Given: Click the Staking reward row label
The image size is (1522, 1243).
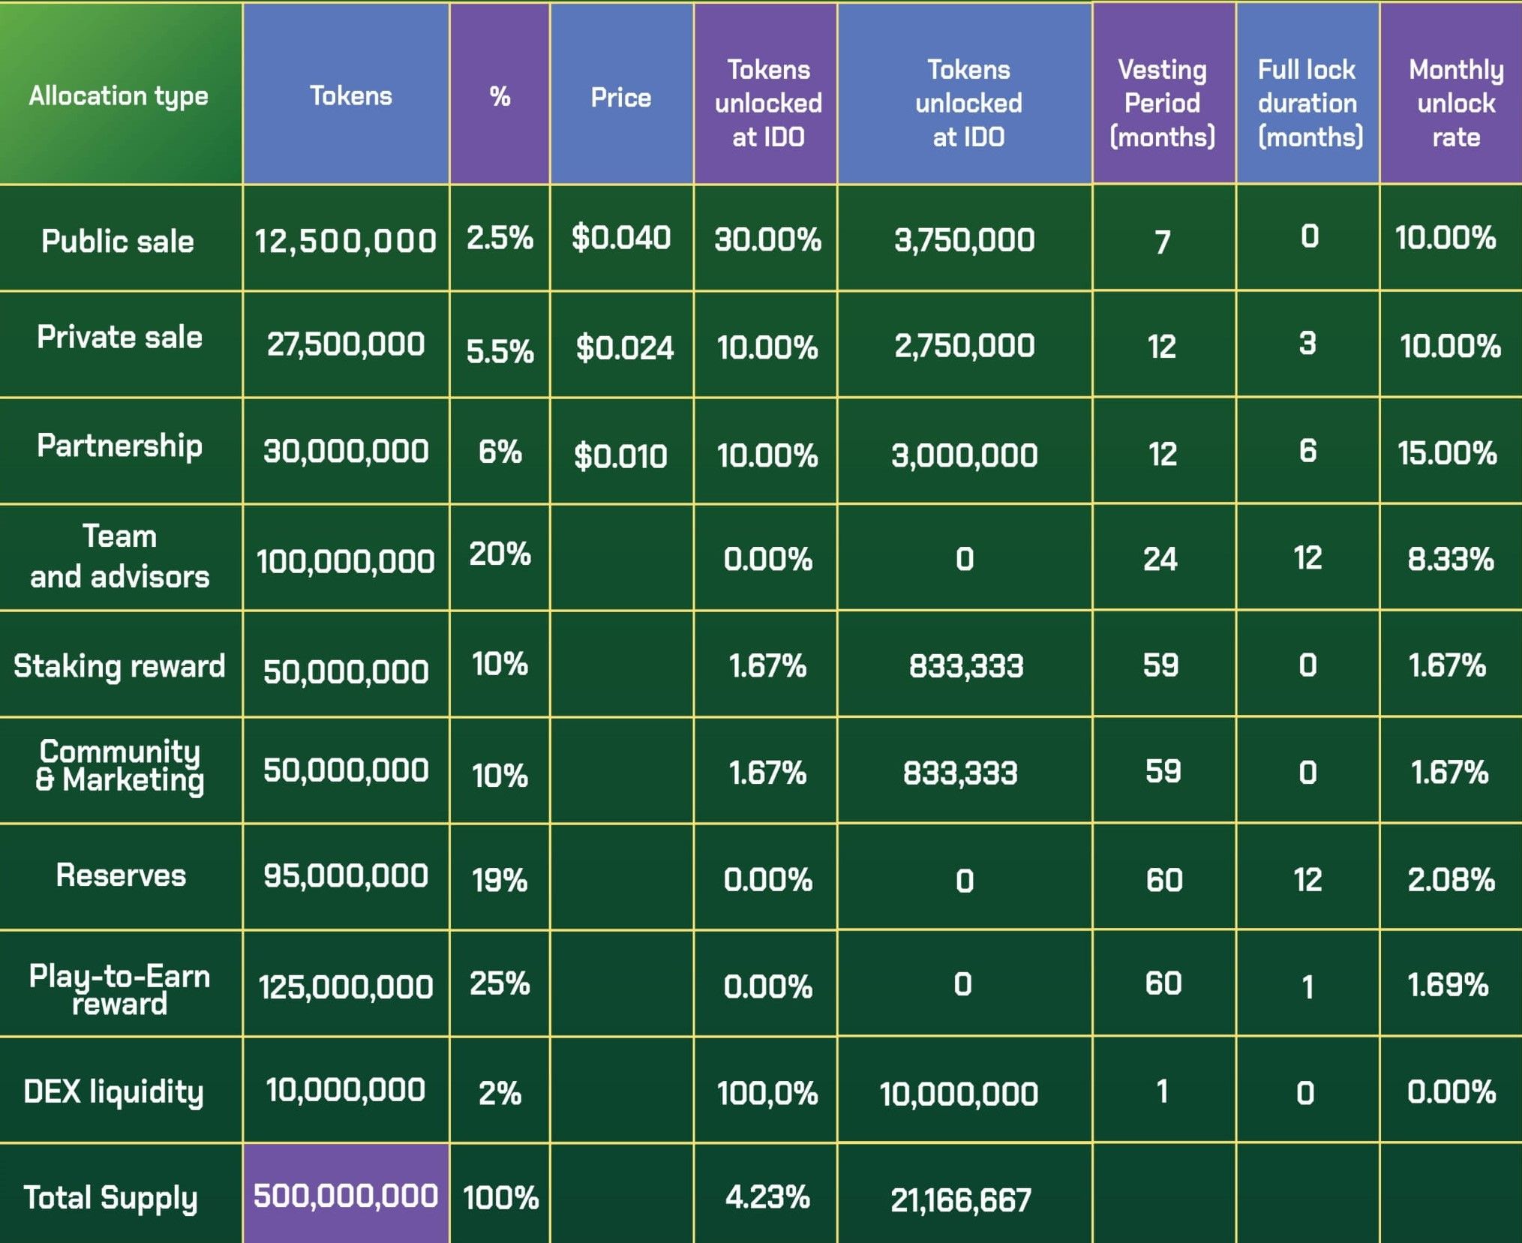Looking at the screenshot, I should (119, 666).
